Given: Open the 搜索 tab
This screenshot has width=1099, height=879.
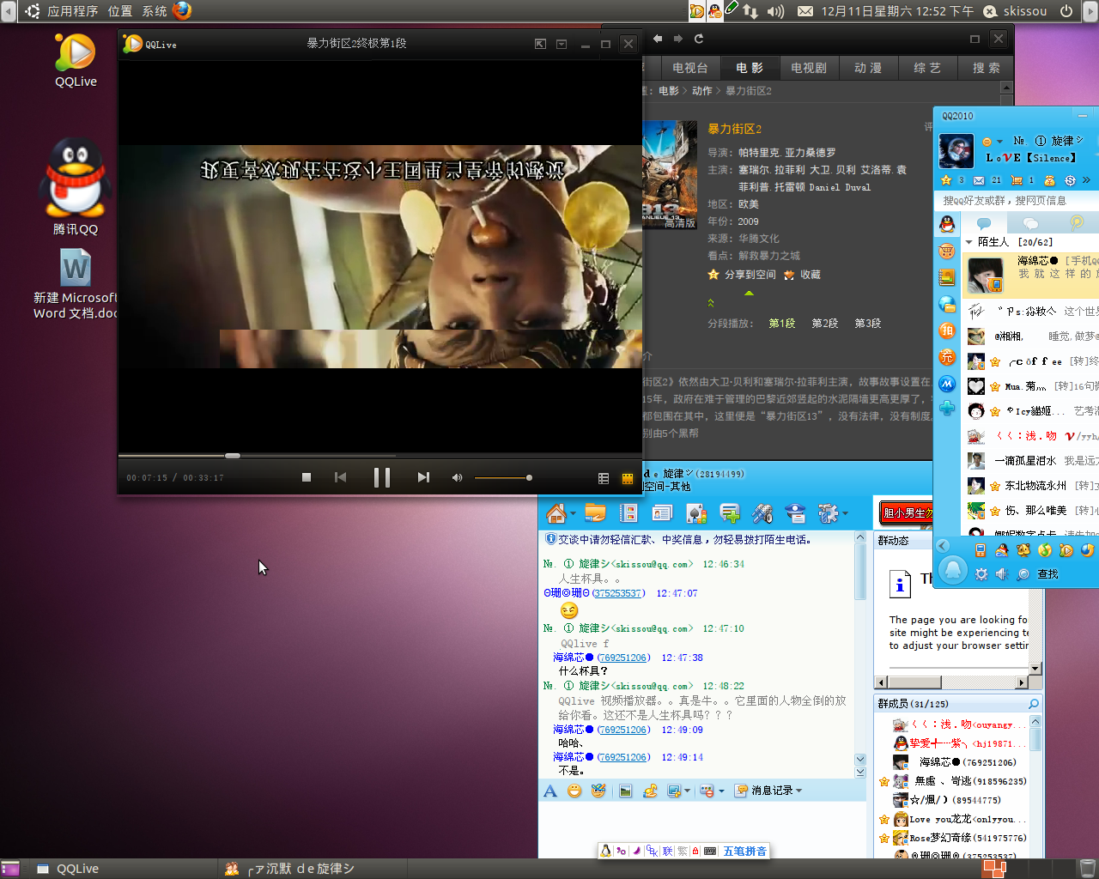Looking at the screenshot, I should tap(986, 68).
